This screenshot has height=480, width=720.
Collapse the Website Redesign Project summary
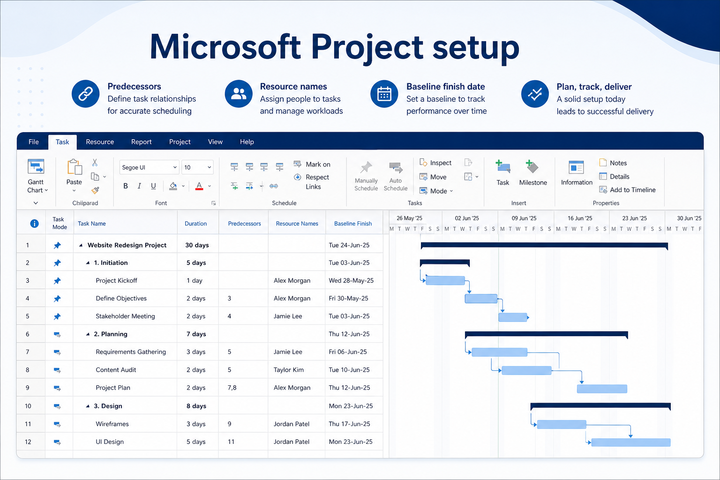[x=81, y=245]
